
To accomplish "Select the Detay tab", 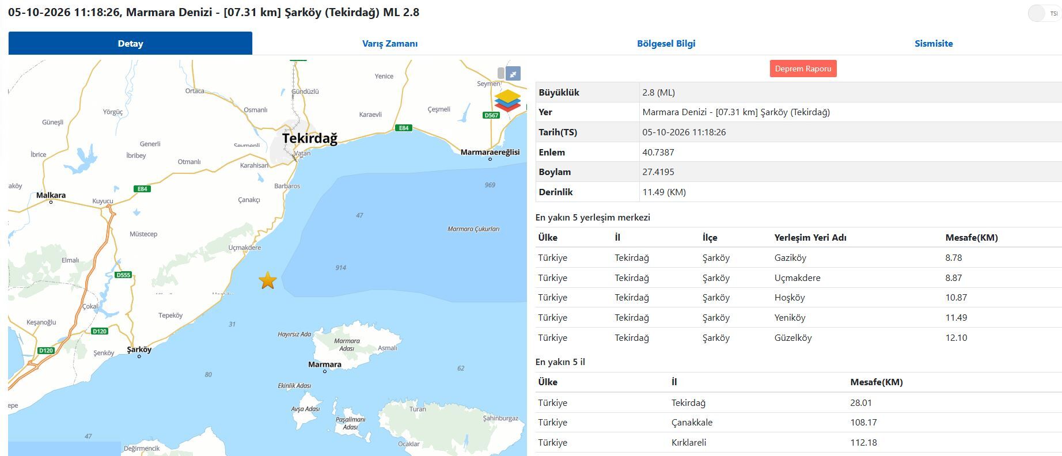I will [130, 43].
